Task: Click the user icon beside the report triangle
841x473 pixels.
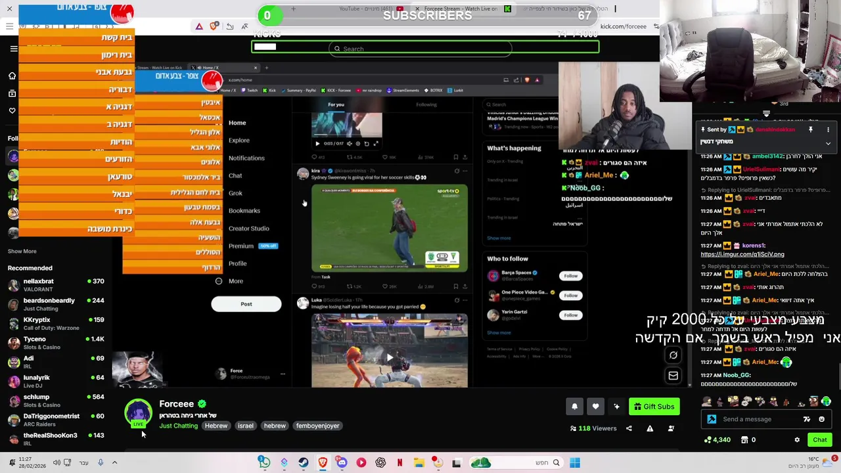Action: pyautogui.click(x=671, y=428)
